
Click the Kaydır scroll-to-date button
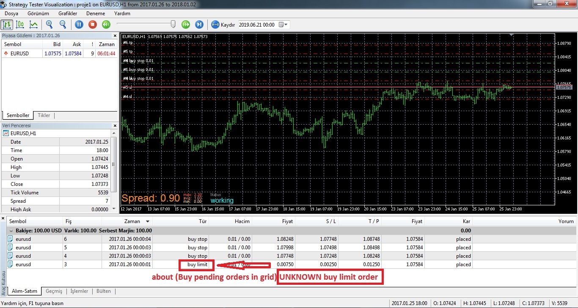(223, 25)
